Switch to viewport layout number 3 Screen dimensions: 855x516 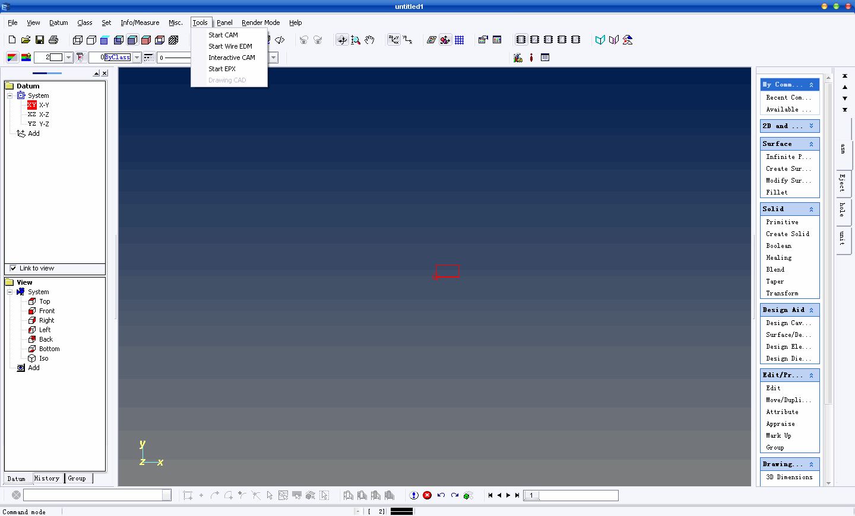[548, 40]
